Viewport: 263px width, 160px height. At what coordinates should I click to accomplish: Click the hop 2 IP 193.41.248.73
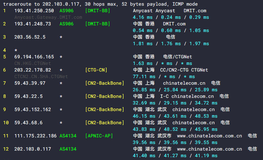click(33, 24)
